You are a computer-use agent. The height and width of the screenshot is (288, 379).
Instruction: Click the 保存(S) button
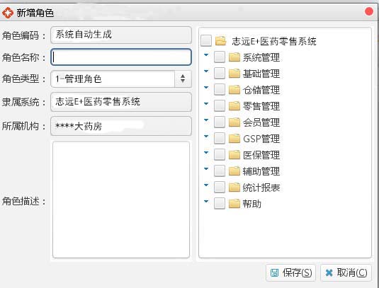pos(290,273)
